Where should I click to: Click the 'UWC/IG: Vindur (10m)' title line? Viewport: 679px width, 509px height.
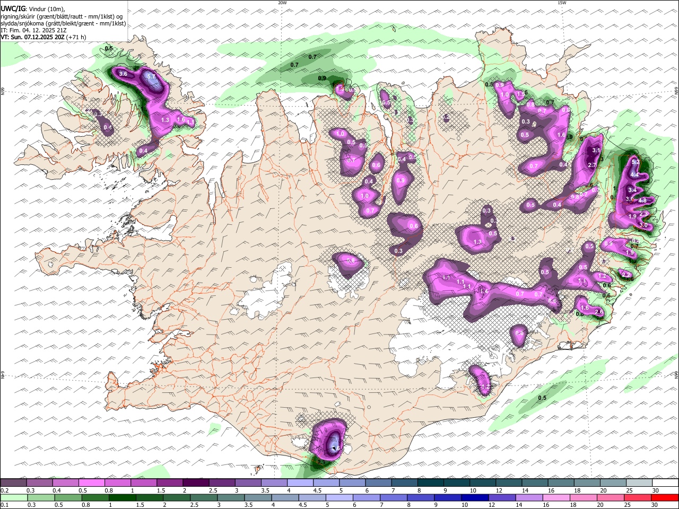(32, 9)
